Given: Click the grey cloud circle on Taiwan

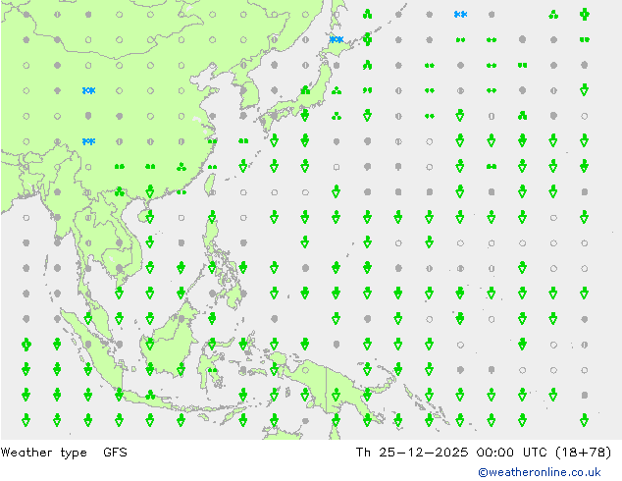Looking at the screenshot, I should (x=212, y=192).
